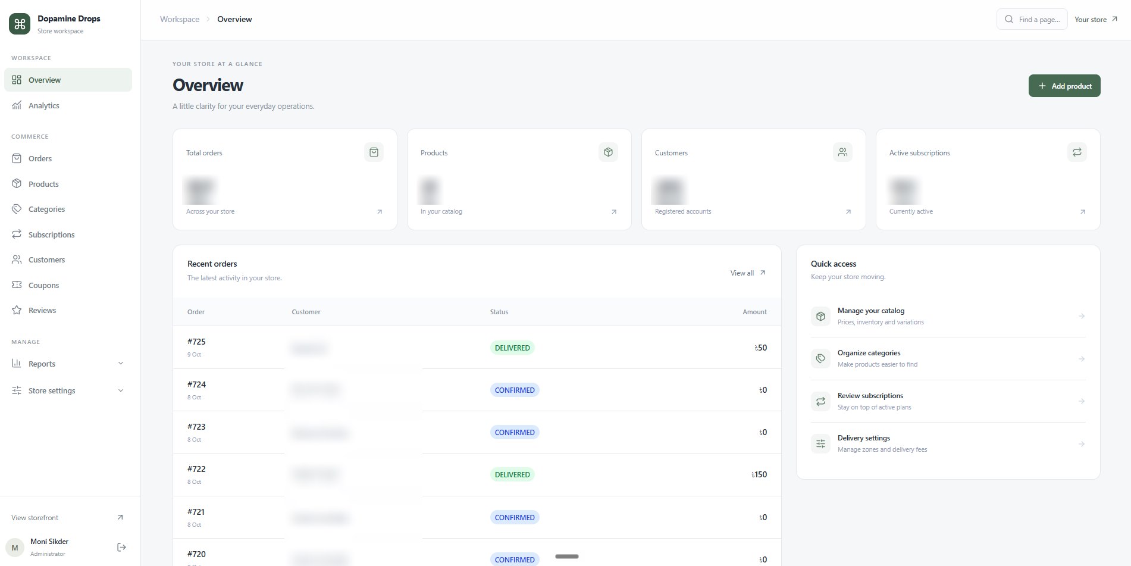Click the Dopamine Drops logo icon

pos(20,24)
